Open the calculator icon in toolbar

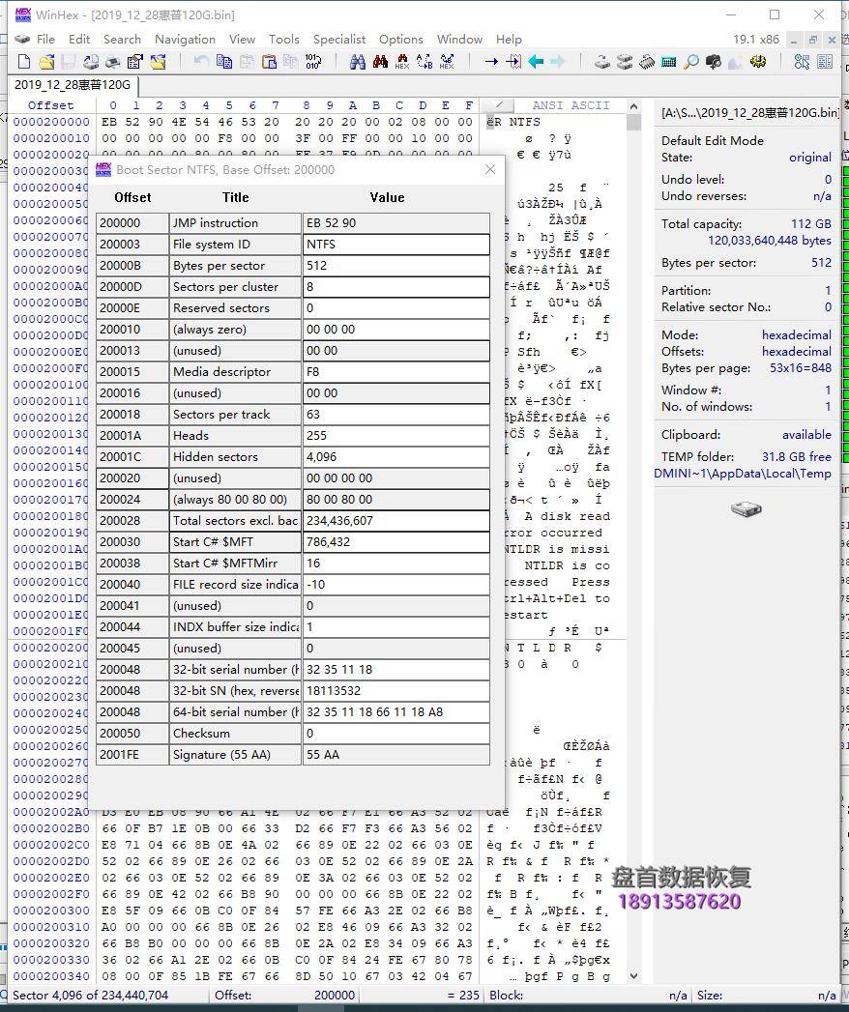669,62
